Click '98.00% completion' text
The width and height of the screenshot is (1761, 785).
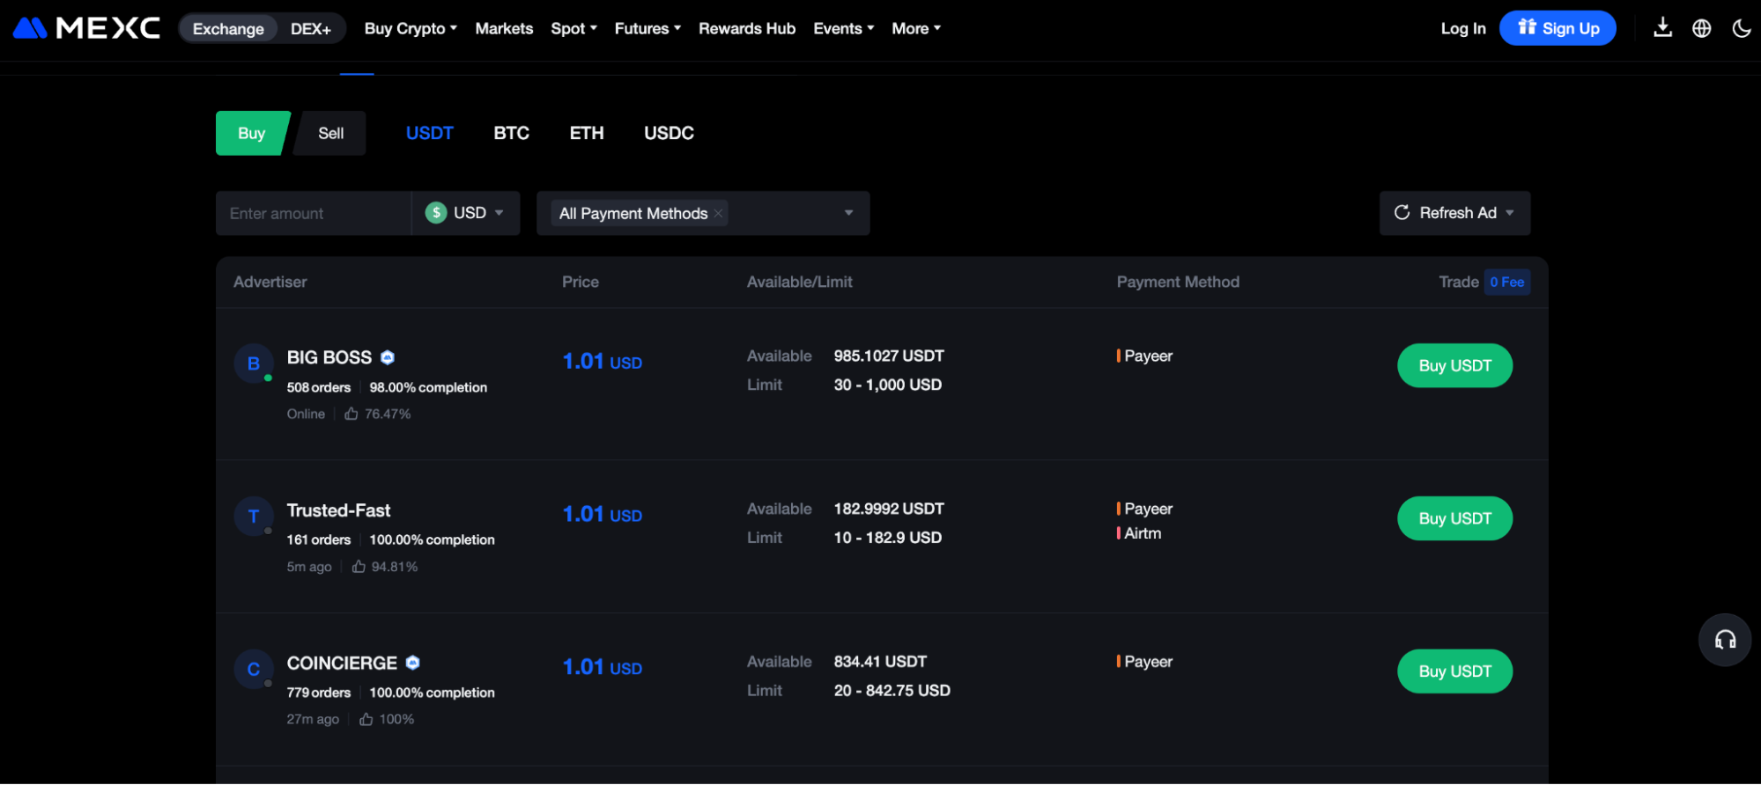[428, 387]
